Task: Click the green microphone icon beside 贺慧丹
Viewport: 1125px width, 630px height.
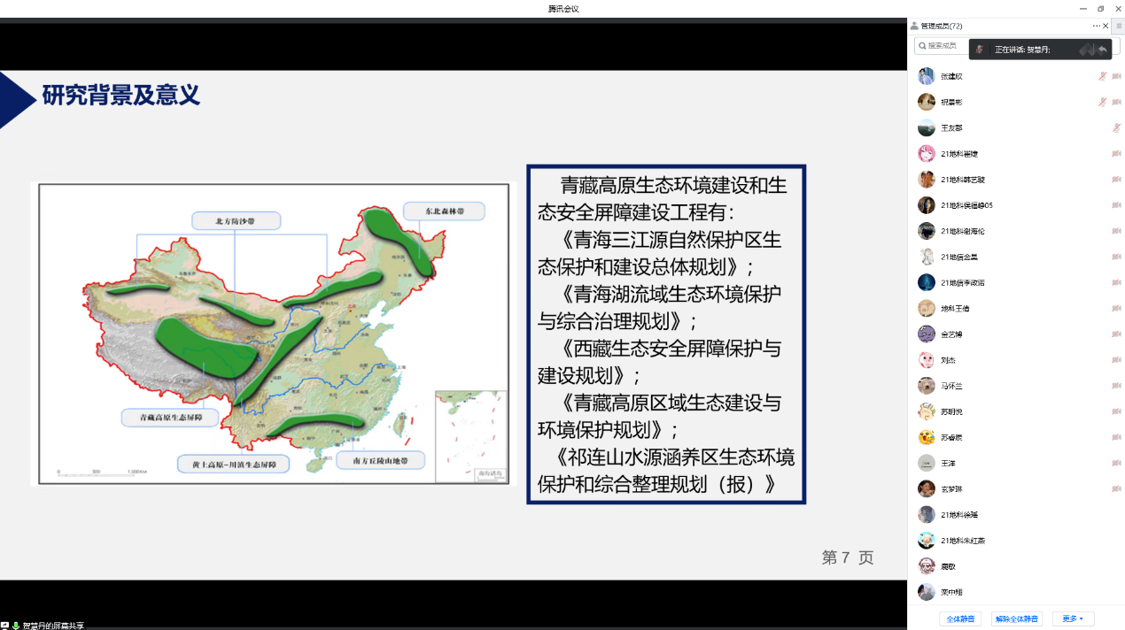Action: coord(16,626)
